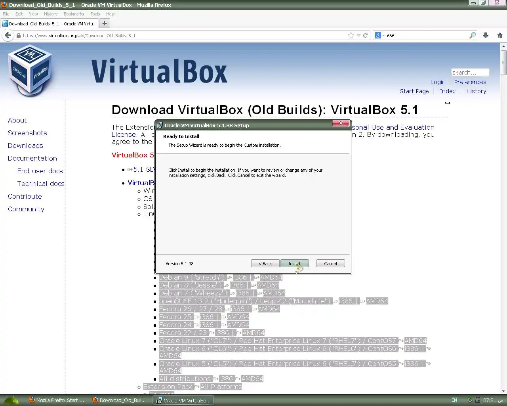Click the openSUSE 13.2 AMD64 link
This screenshot has width=507, height=406.
pos(377,301)
